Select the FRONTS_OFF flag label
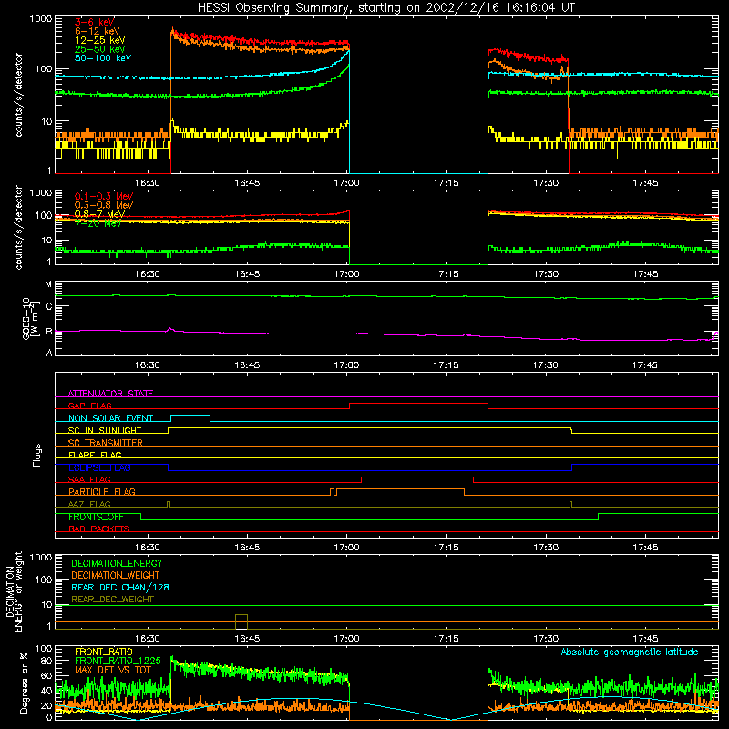 96,517
